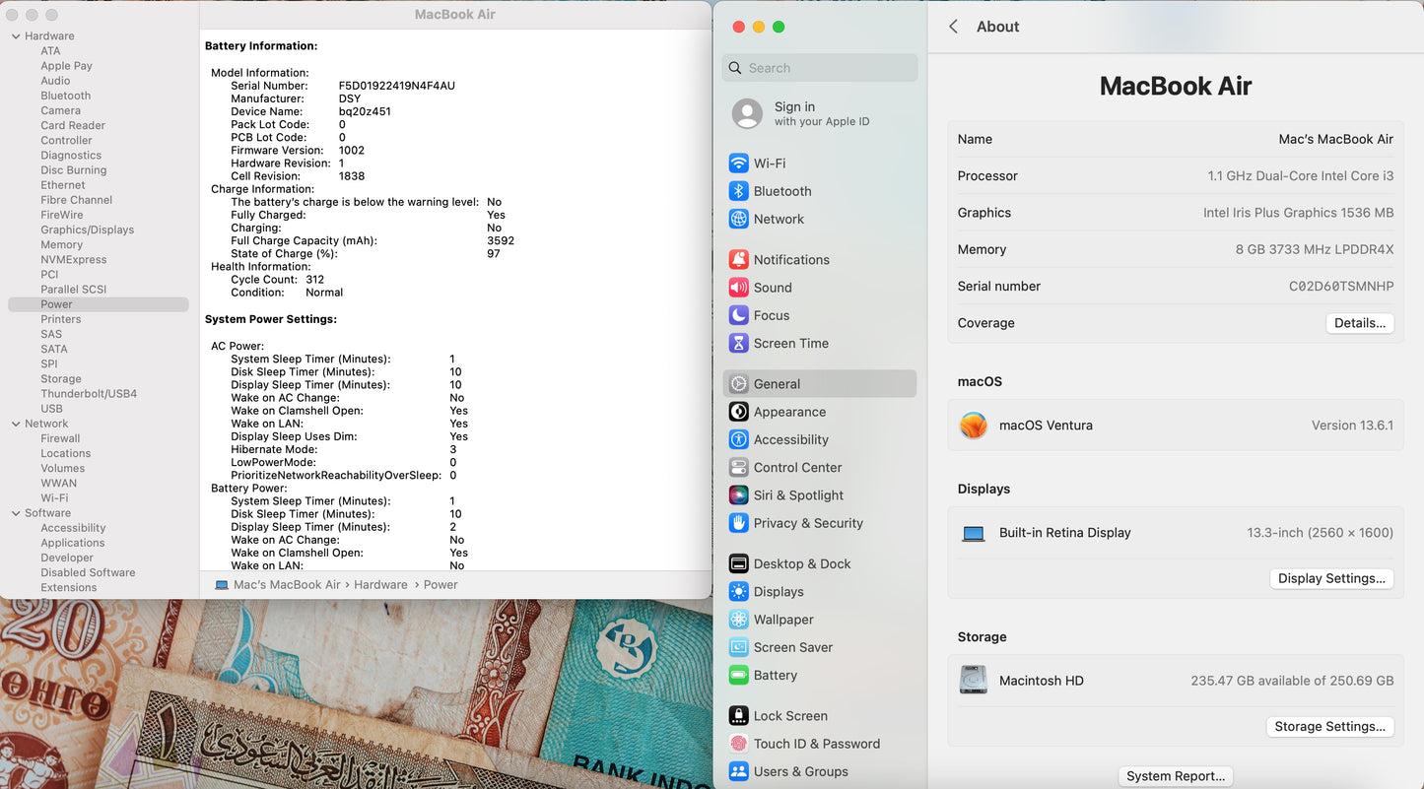This screenshot has height=789, width=1424.
Task: Open Display Settings button
Action: click(x=1331, y=578)
